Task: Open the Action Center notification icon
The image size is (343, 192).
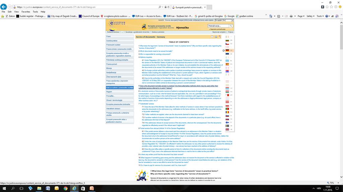Action: tap(337, 189)
